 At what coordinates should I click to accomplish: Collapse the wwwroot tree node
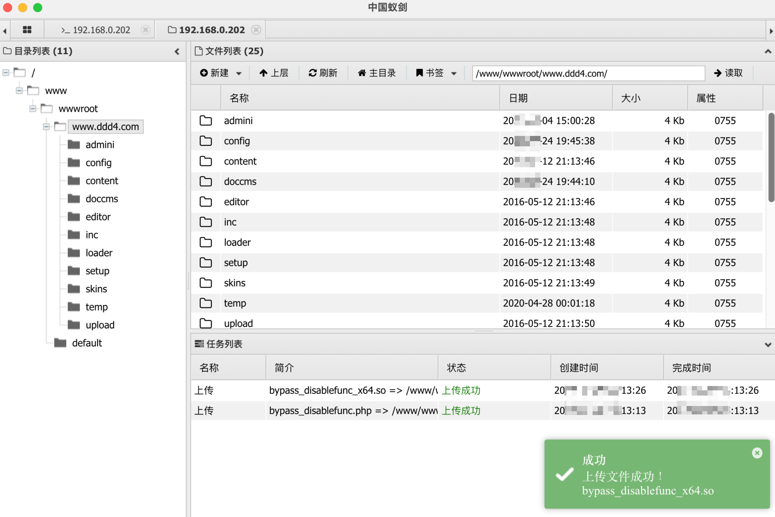33,108
